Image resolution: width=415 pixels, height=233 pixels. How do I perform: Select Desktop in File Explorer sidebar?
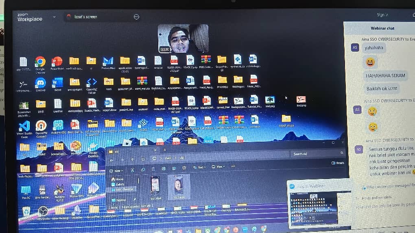[119, 200]
